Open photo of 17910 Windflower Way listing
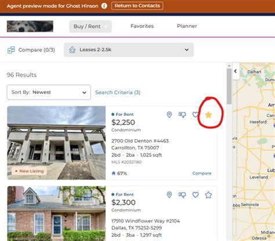Screen dimensions: 275x241 (56, 214)
